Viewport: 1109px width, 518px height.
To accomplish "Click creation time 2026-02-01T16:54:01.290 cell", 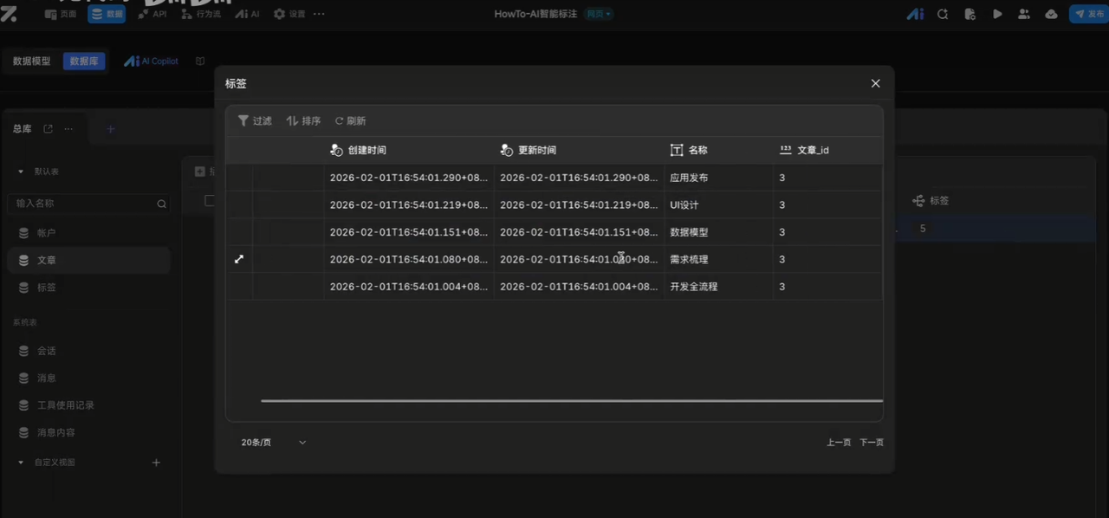I will pos(409,178).
